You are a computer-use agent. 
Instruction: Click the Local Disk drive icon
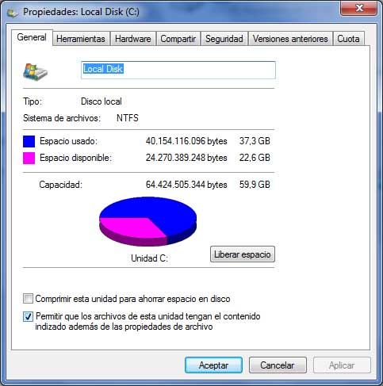point(35,71)
